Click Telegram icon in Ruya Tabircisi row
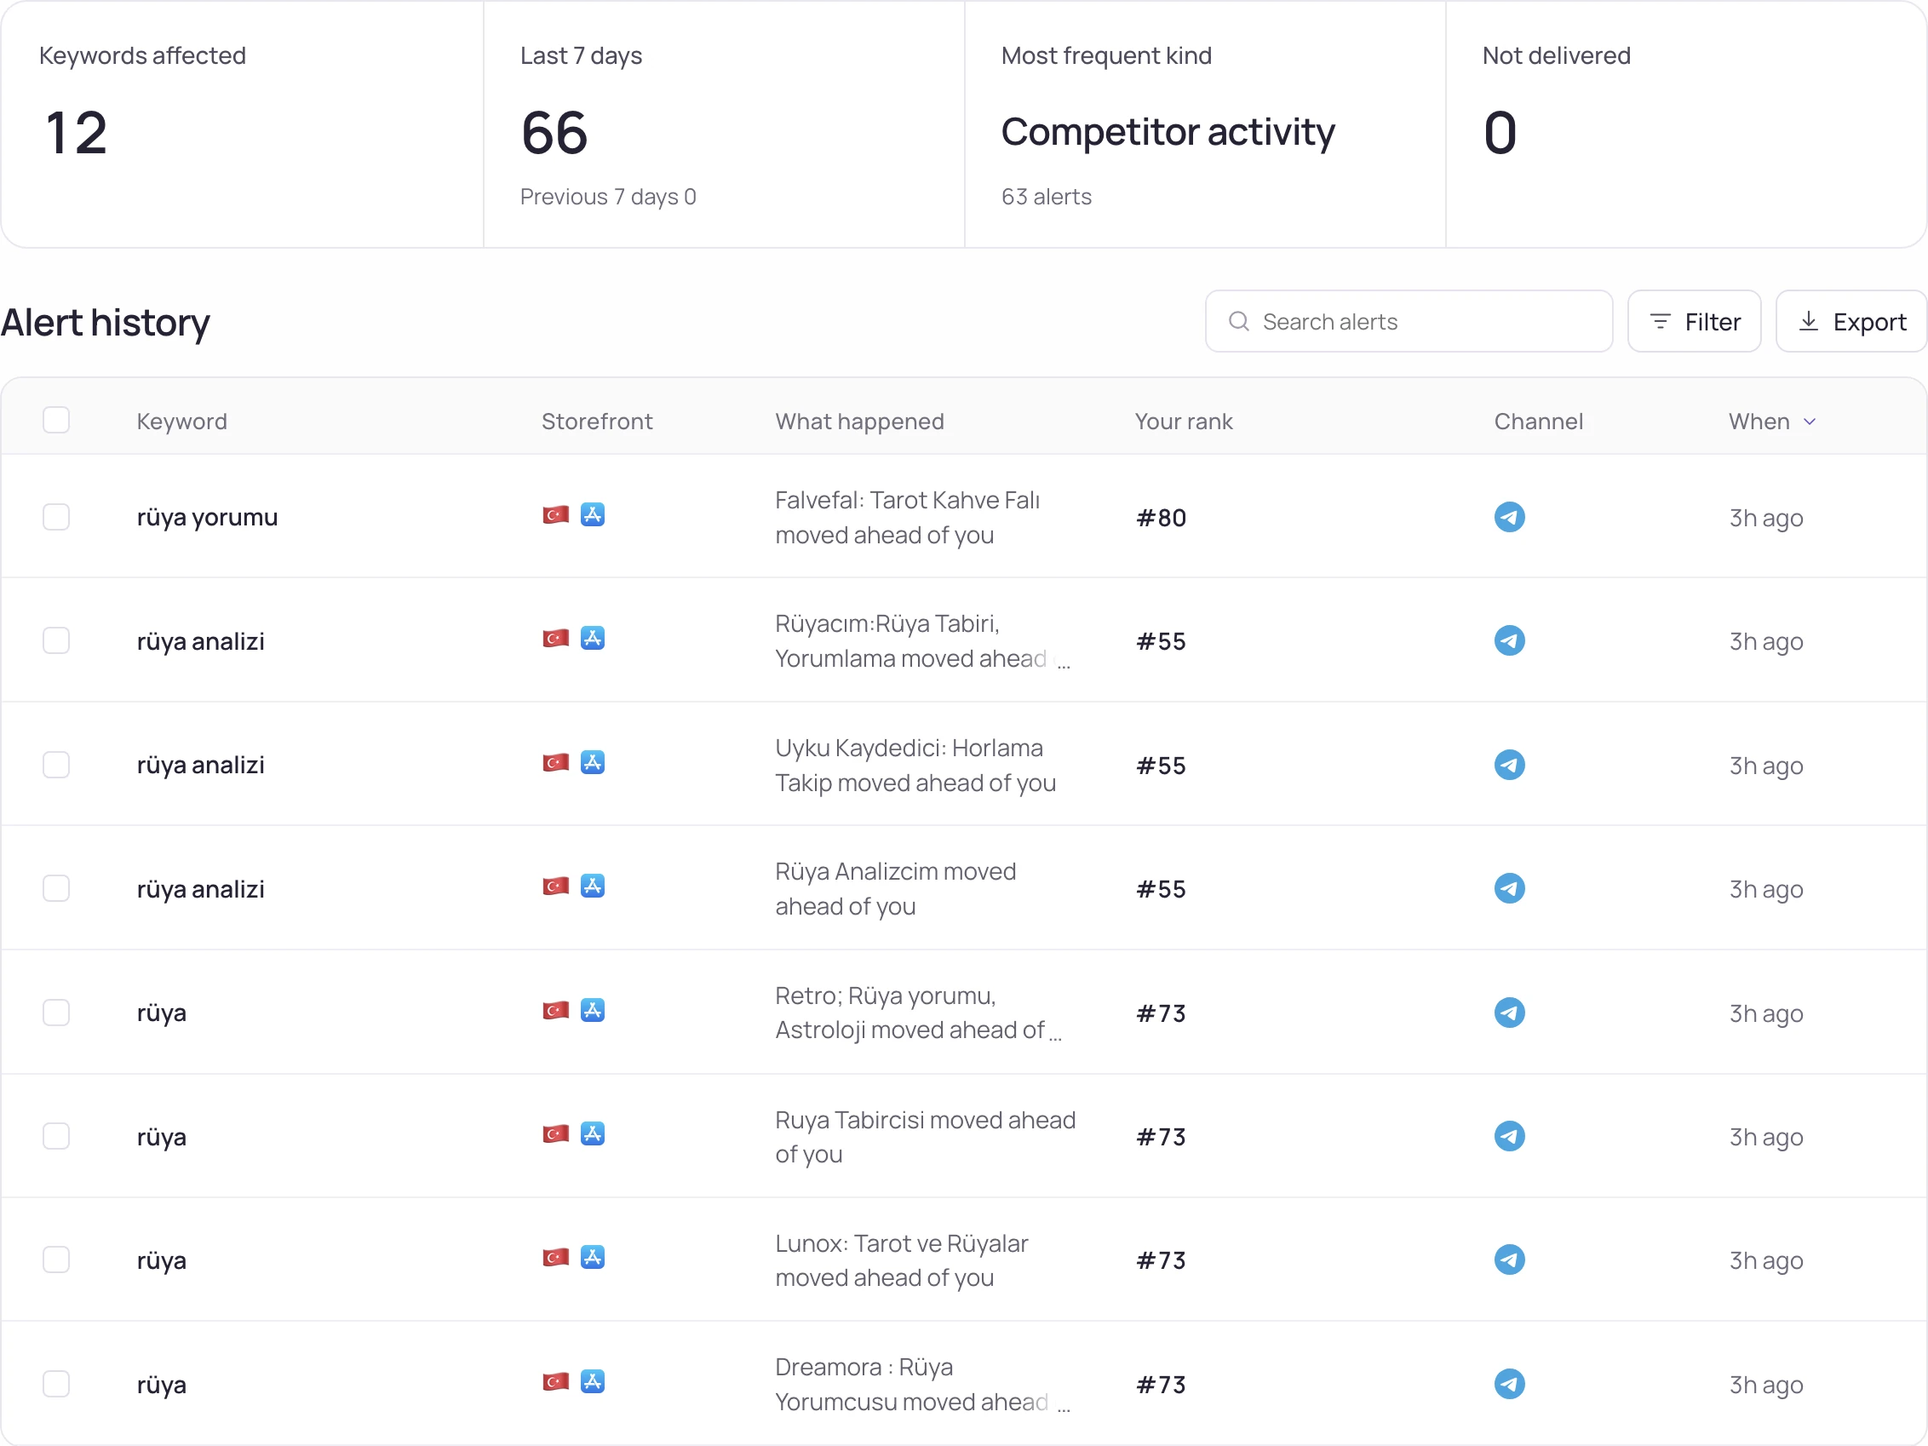 pos(1510,1136)
